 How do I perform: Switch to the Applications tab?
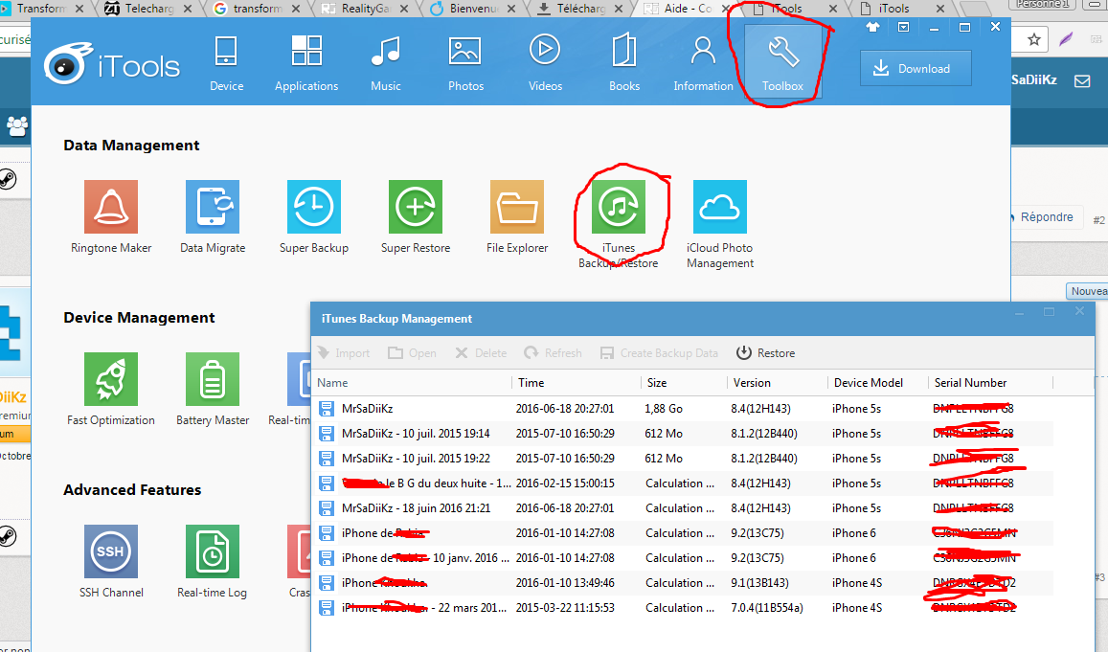coord(306,63)
